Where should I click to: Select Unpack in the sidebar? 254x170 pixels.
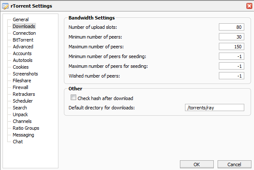(20, 114)
